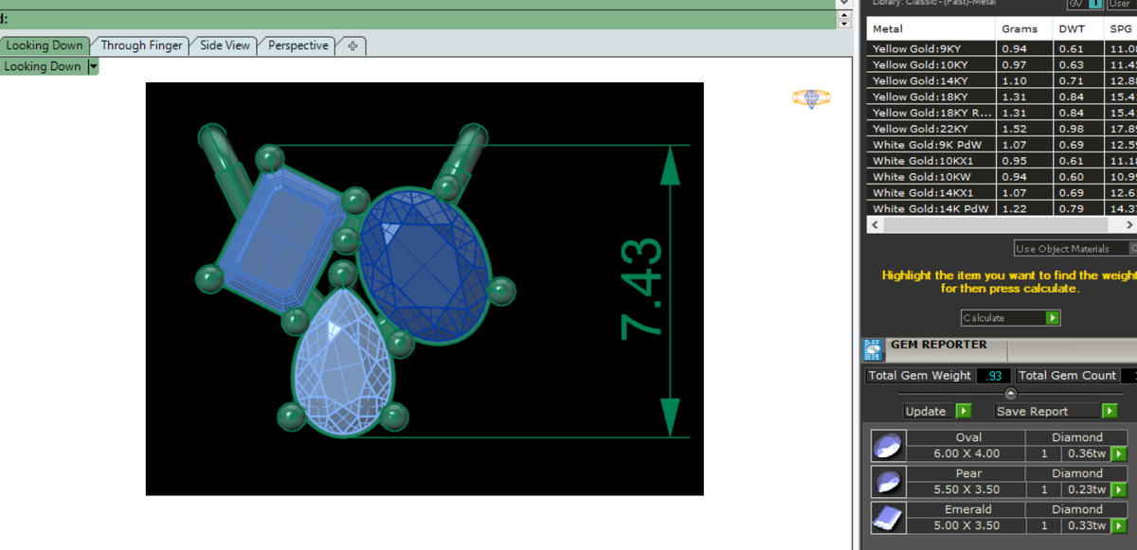Sort table by Metal column header
The height and width of the screenshot is (550, 1137).
point(931,29)
